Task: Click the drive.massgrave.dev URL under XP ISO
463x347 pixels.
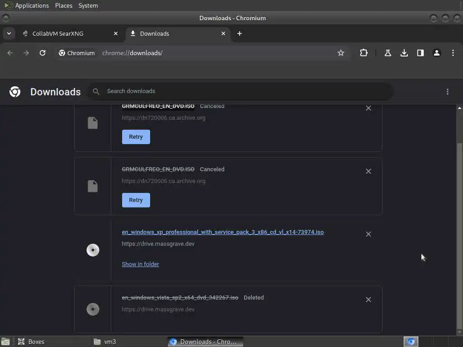Action: pyautogui.click(x=158, y=244)
